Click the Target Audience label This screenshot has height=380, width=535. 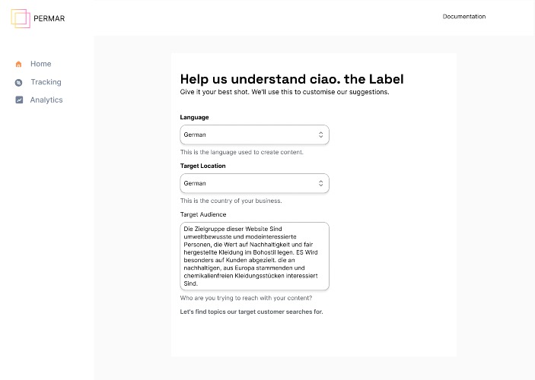tap(203, 214)
